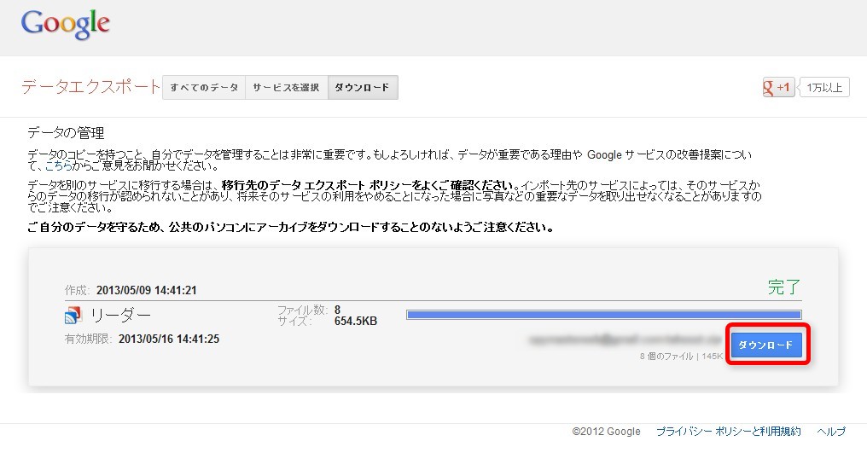
Task: Click the データの管理 heading
Action: (x=66, y=133)
